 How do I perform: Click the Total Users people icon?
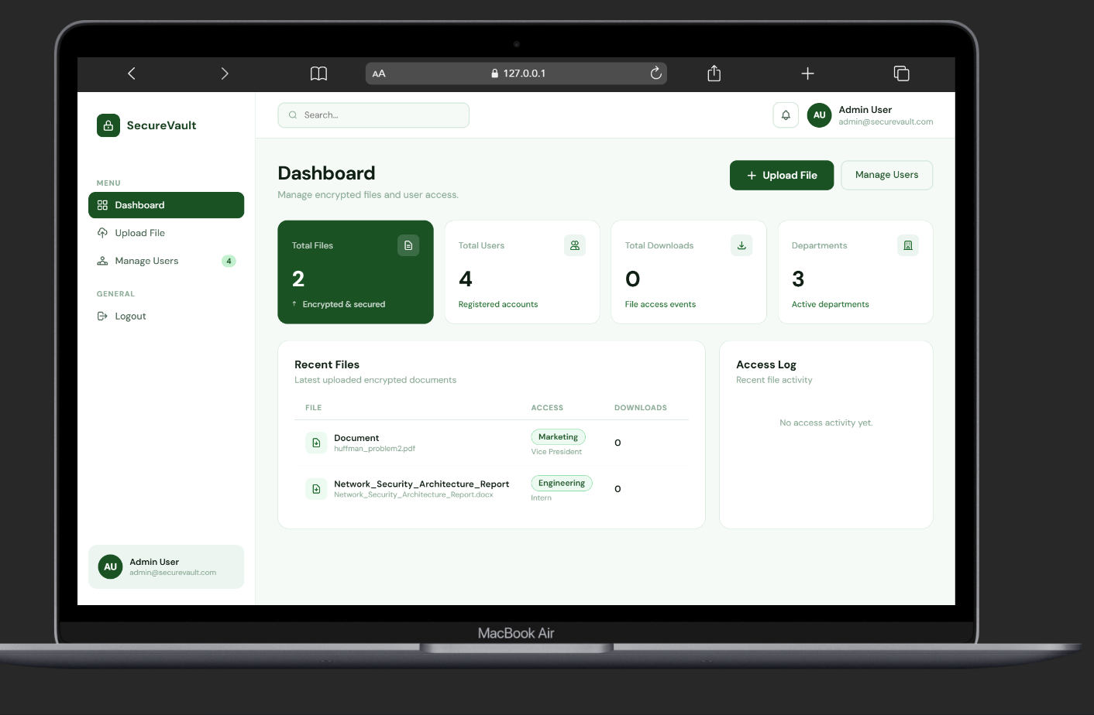coord(575,245)
